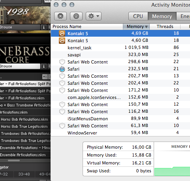Click shield icon of Safari Web Content 171,2 MB
This screenshot has width=190, height=181.
(x=62, y=90)
